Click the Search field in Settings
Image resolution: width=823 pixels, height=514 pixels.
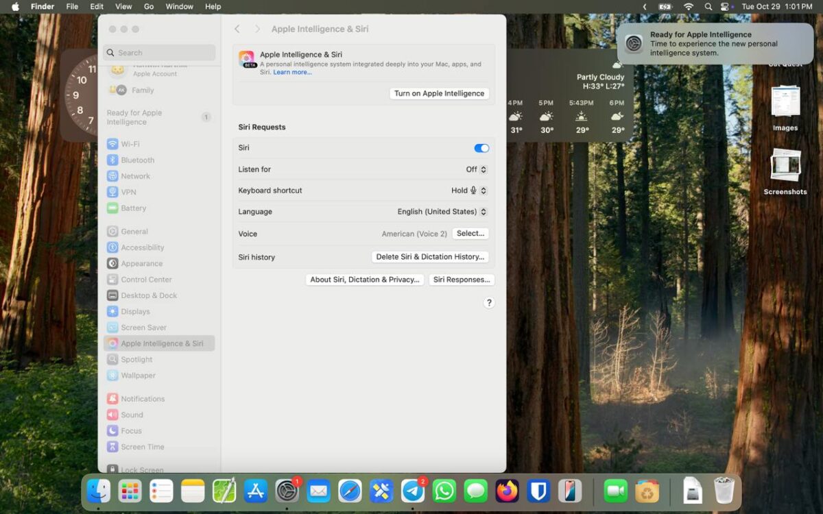click(159, 53)
